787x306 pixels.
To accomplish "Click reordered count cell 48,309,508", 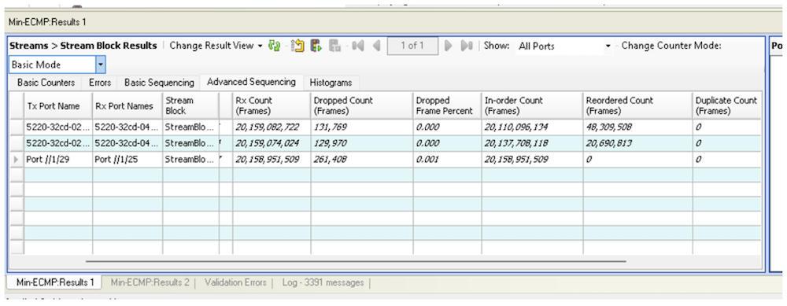I will pos(637,127).
